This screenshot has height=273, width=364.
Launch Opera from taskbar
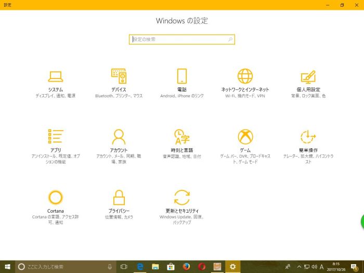pyautogui.click(x=202, y=267)
